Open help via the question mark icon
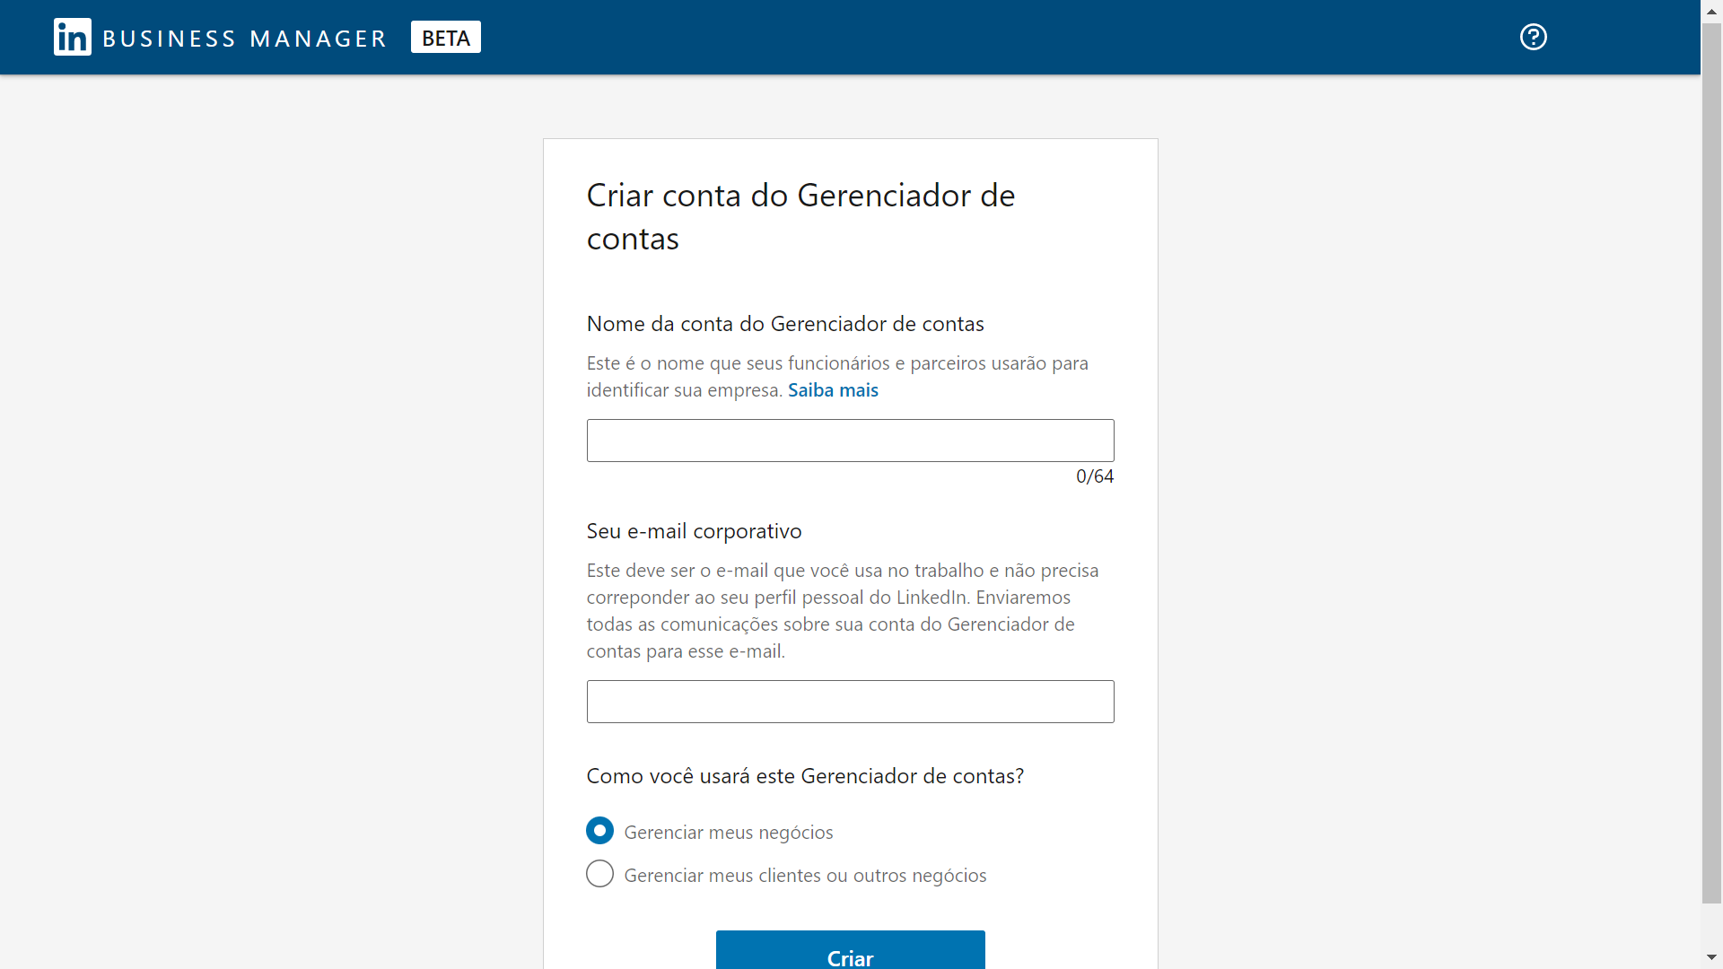This screenshot has height=969, width=1723. click(x=1533, y=37)
